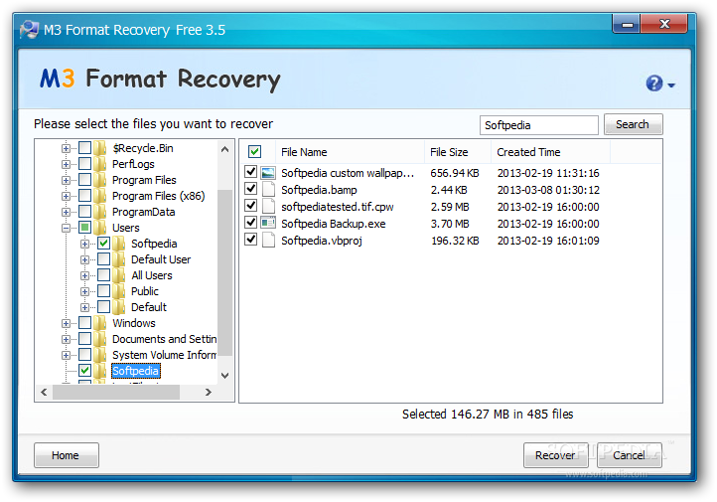Click the Recover button
717x502 pixels.
pyautogui.click(x=555, y=455)
